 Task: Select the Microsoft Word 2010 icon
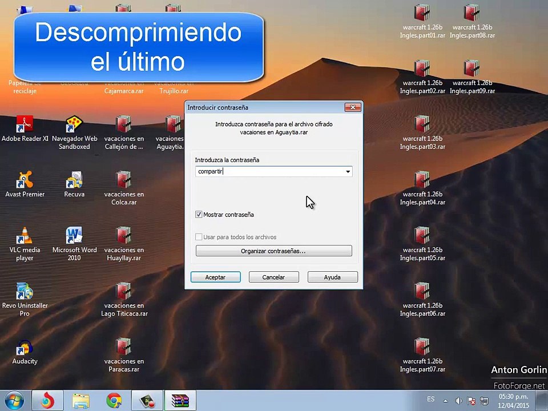[74, 244]
